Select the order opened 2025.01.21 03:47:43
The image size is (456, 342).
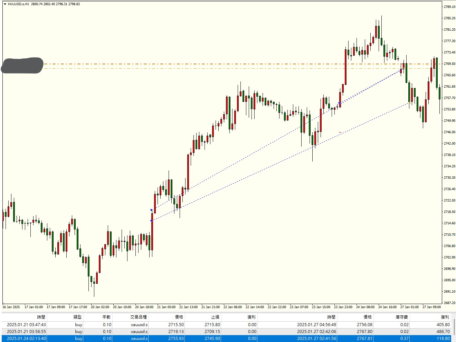click(26, 324)
